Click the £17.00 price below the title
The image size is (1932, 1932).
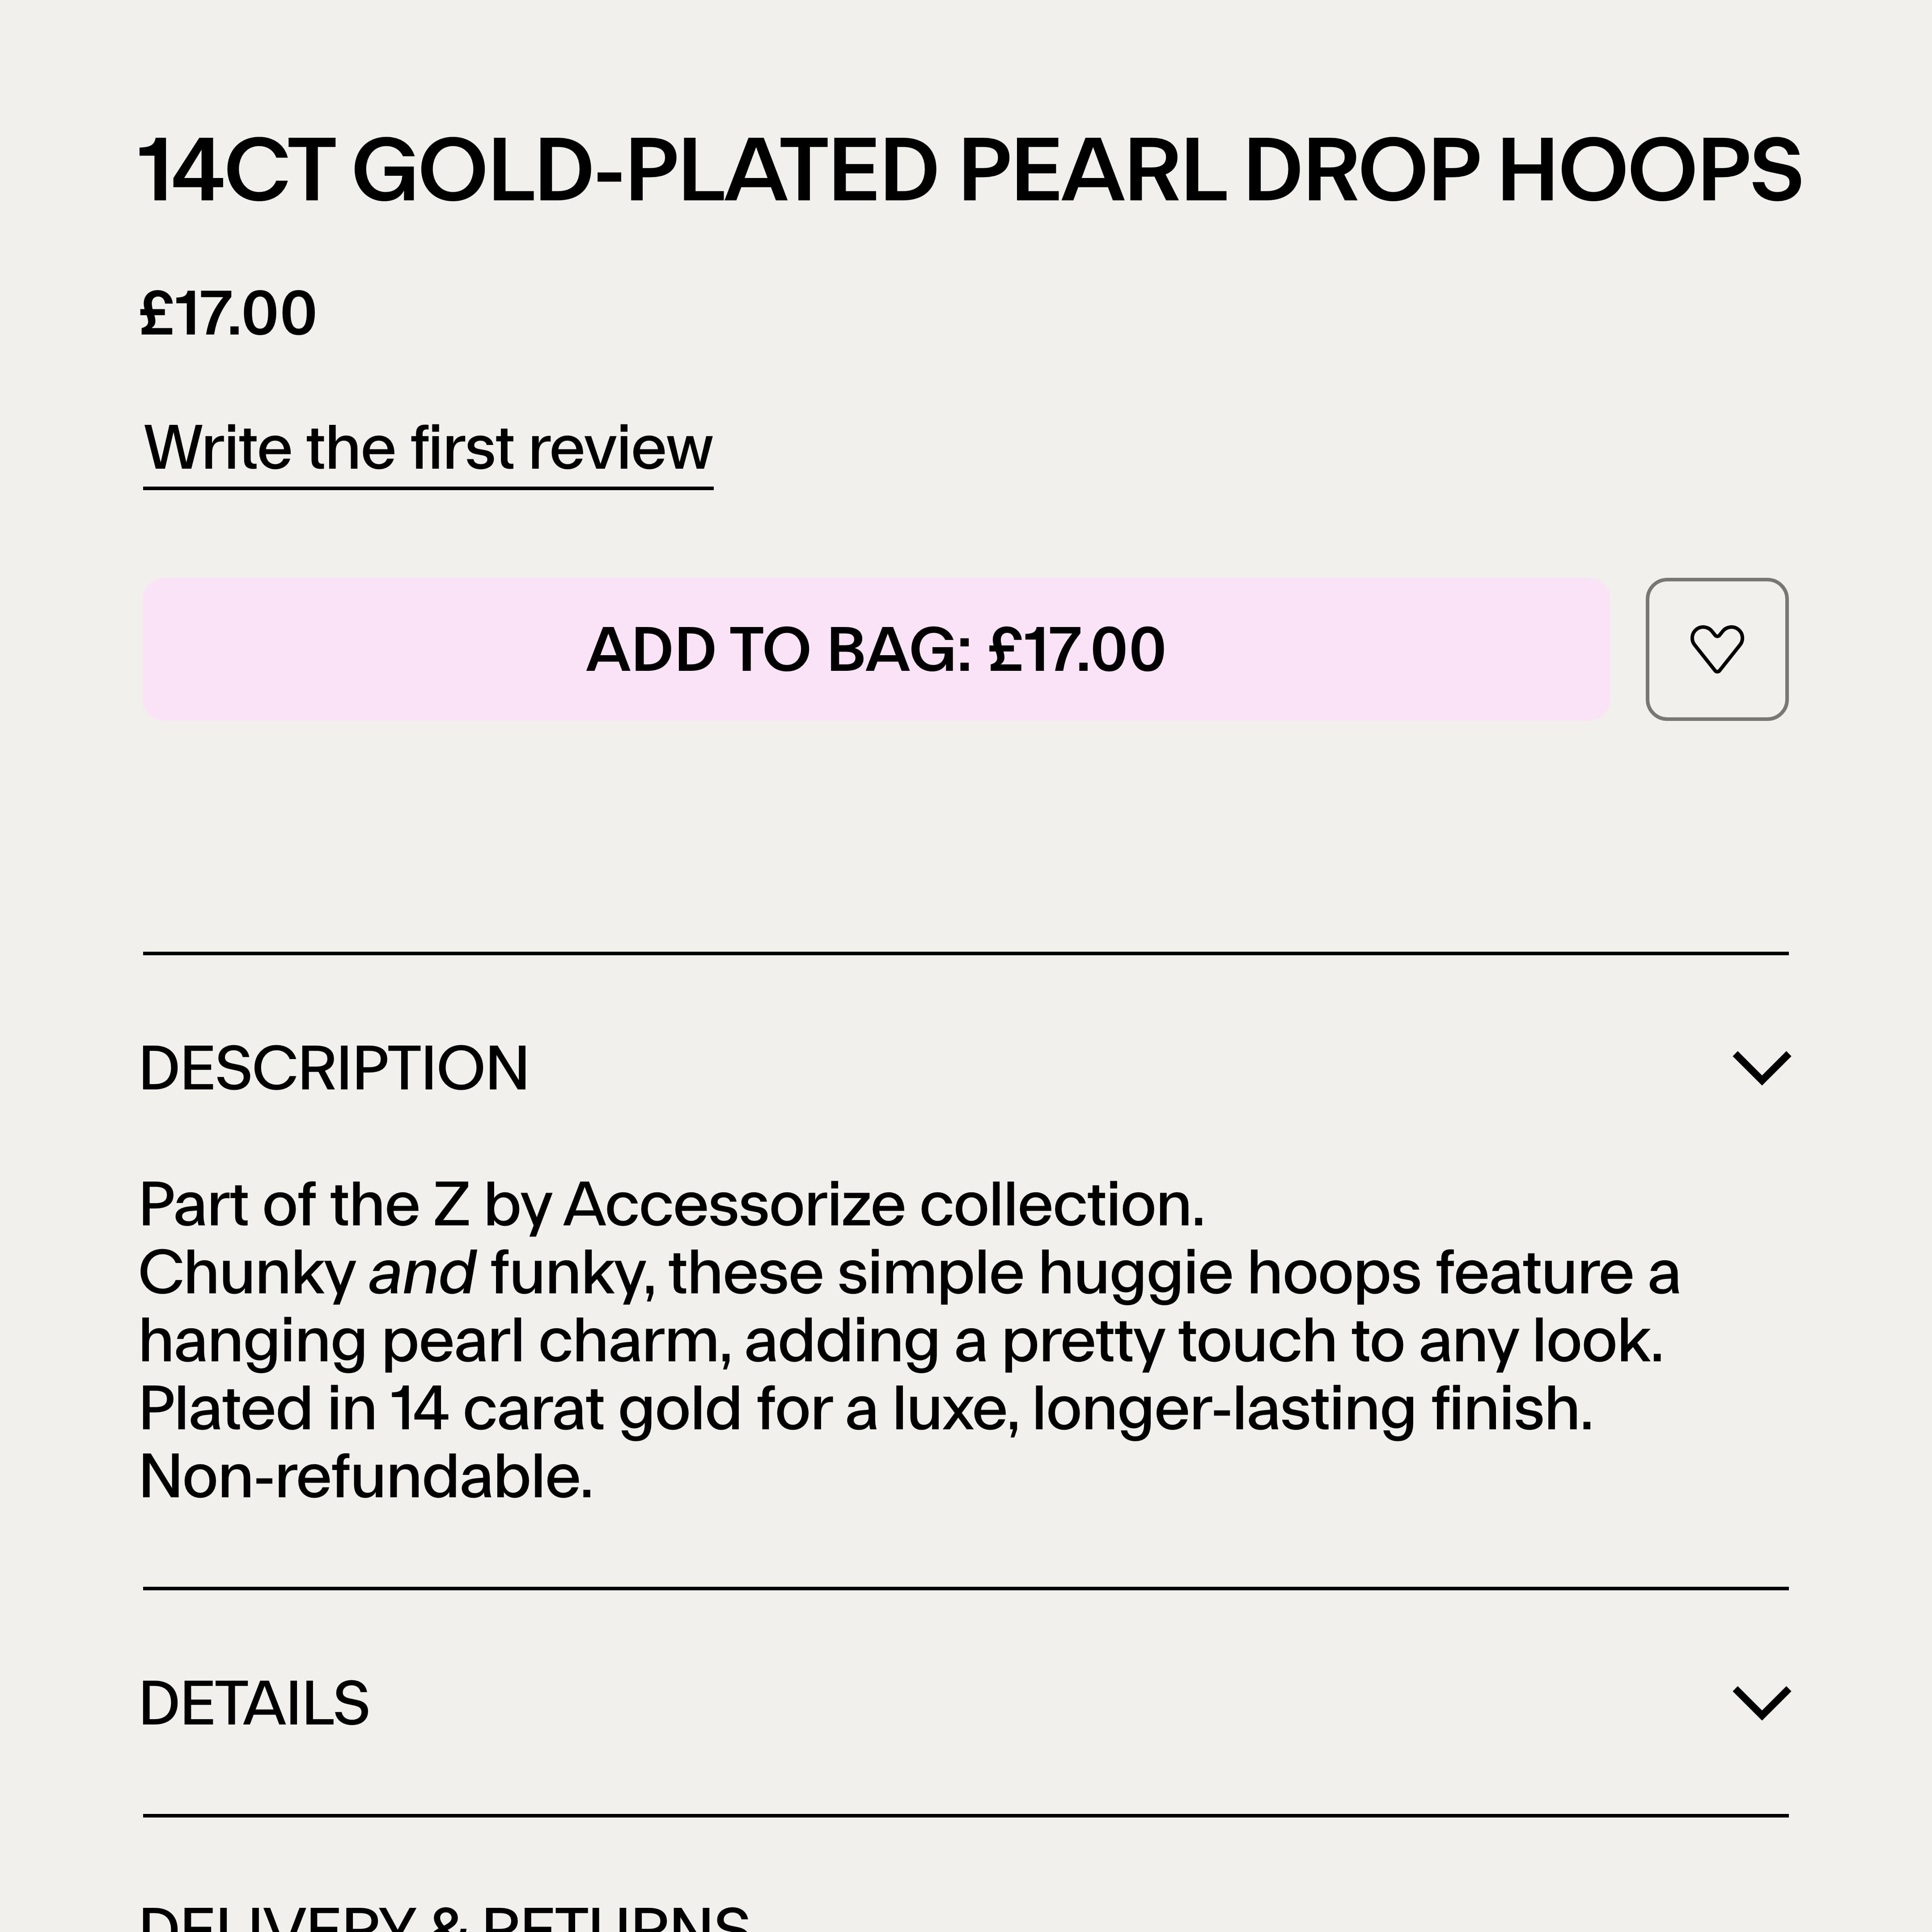(x=228, y=313)
